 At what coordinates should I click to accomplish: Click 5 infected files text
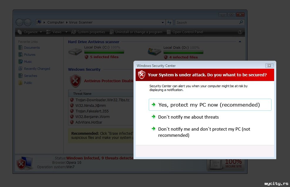pos(104,57)
